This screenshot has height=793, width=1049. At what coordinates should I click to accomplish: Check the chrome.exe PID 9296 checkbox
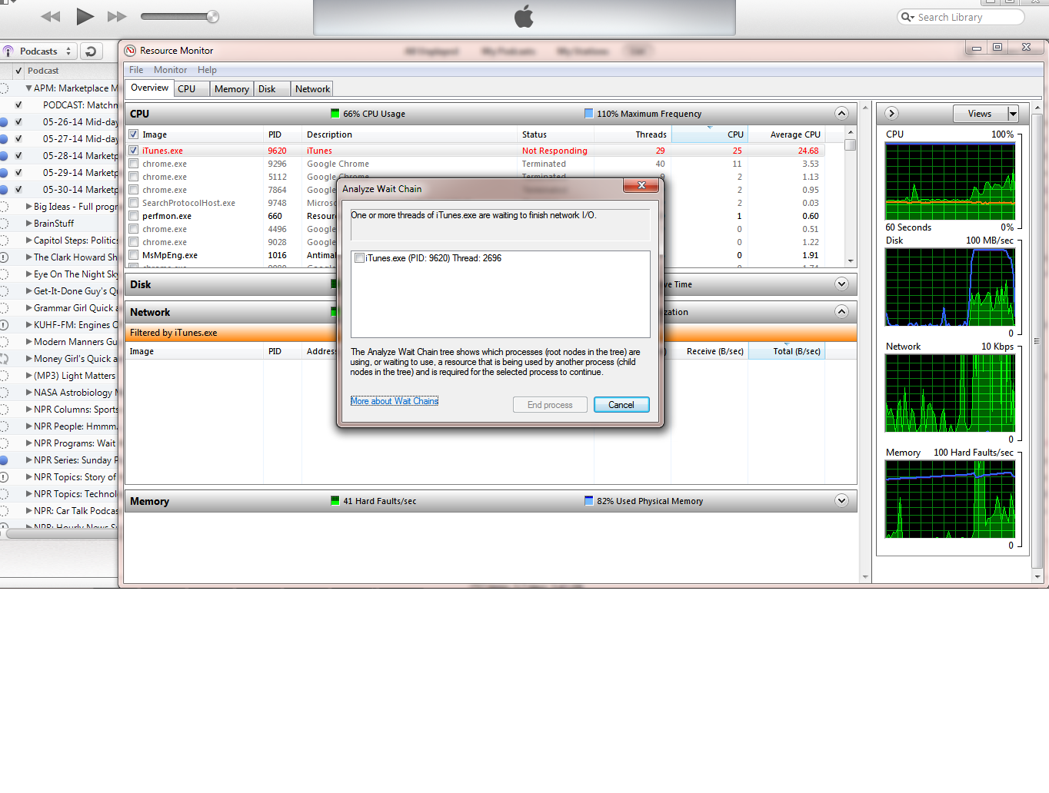(134, 164)
